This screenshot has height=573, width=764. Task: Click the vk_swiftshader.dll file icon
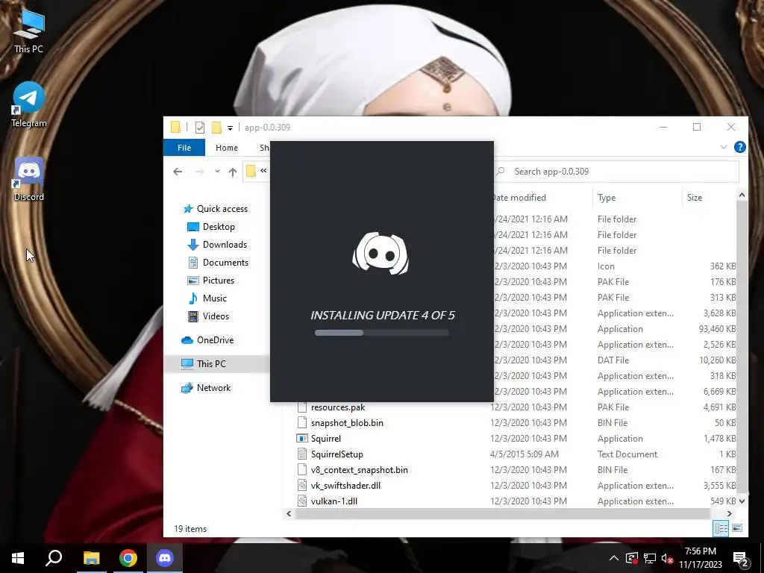click(302, 485)
